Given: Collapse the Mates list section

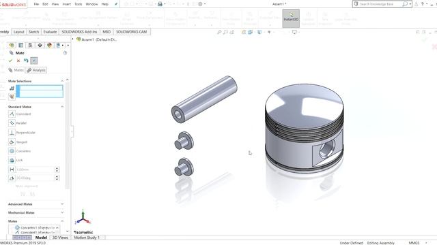Looking at the screenshot, I should click(x=62, y=221).
